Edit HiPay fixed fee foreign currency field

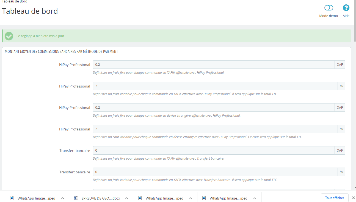pyautogui.click(x=214, y=108)
